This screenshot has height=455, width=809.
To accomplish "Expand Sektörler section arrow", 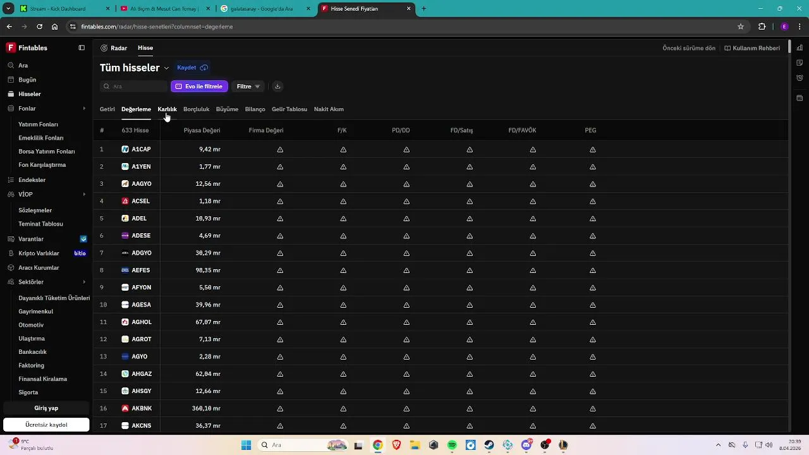I will [x=84, y=282].
